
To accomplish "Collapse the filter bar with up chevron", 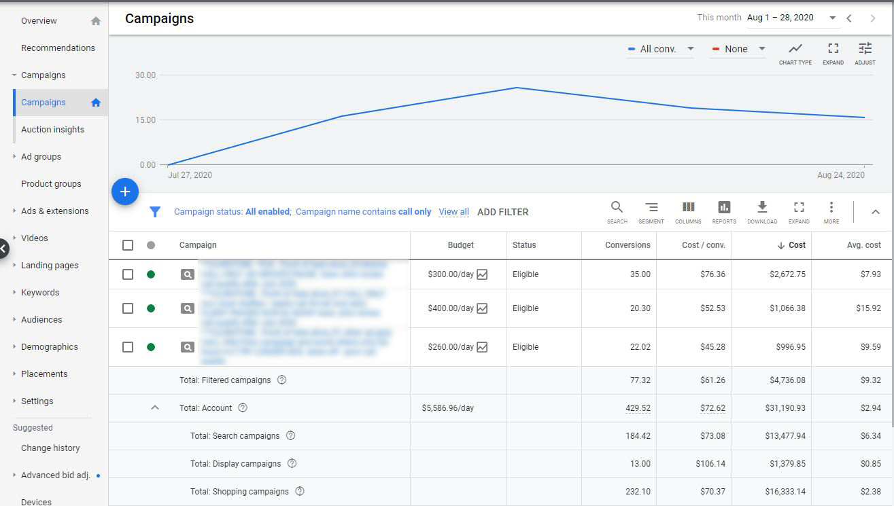I will pos(876,212).
